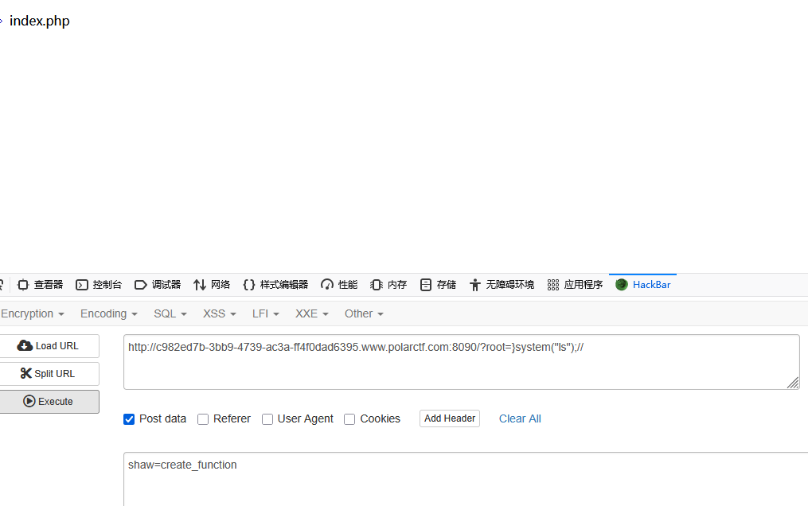Click the Inspector tab icon
This screenshot has height=506, width=808.
[23, 285]
